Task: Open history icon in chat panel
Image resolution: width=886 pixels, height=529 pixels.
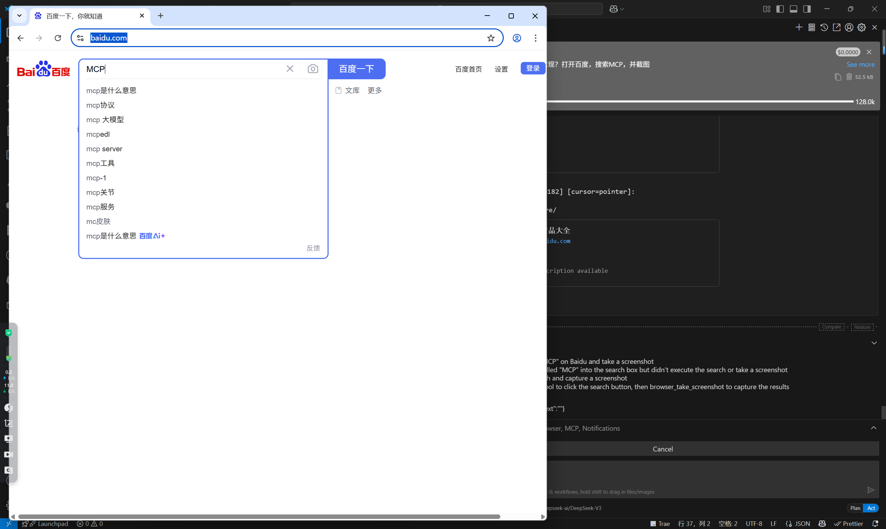Action: [824, 27]
